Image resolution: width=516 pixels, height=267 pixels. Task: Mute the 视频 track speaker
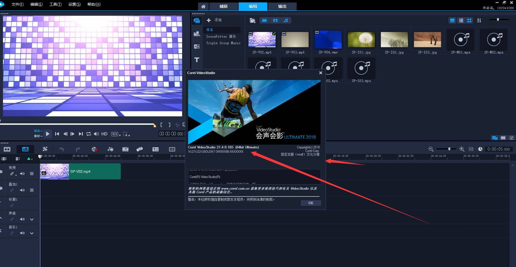pyautogui.click(x=22, y=174)
